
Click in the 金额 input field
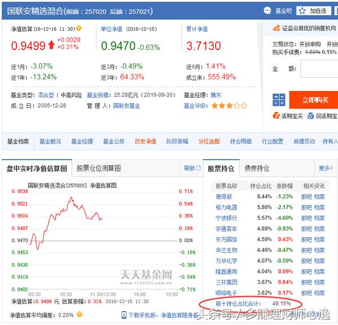pos(319,69)
